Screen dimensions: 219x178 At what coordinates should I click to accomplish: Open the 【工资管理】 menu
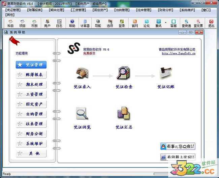[x=78, y=10]
